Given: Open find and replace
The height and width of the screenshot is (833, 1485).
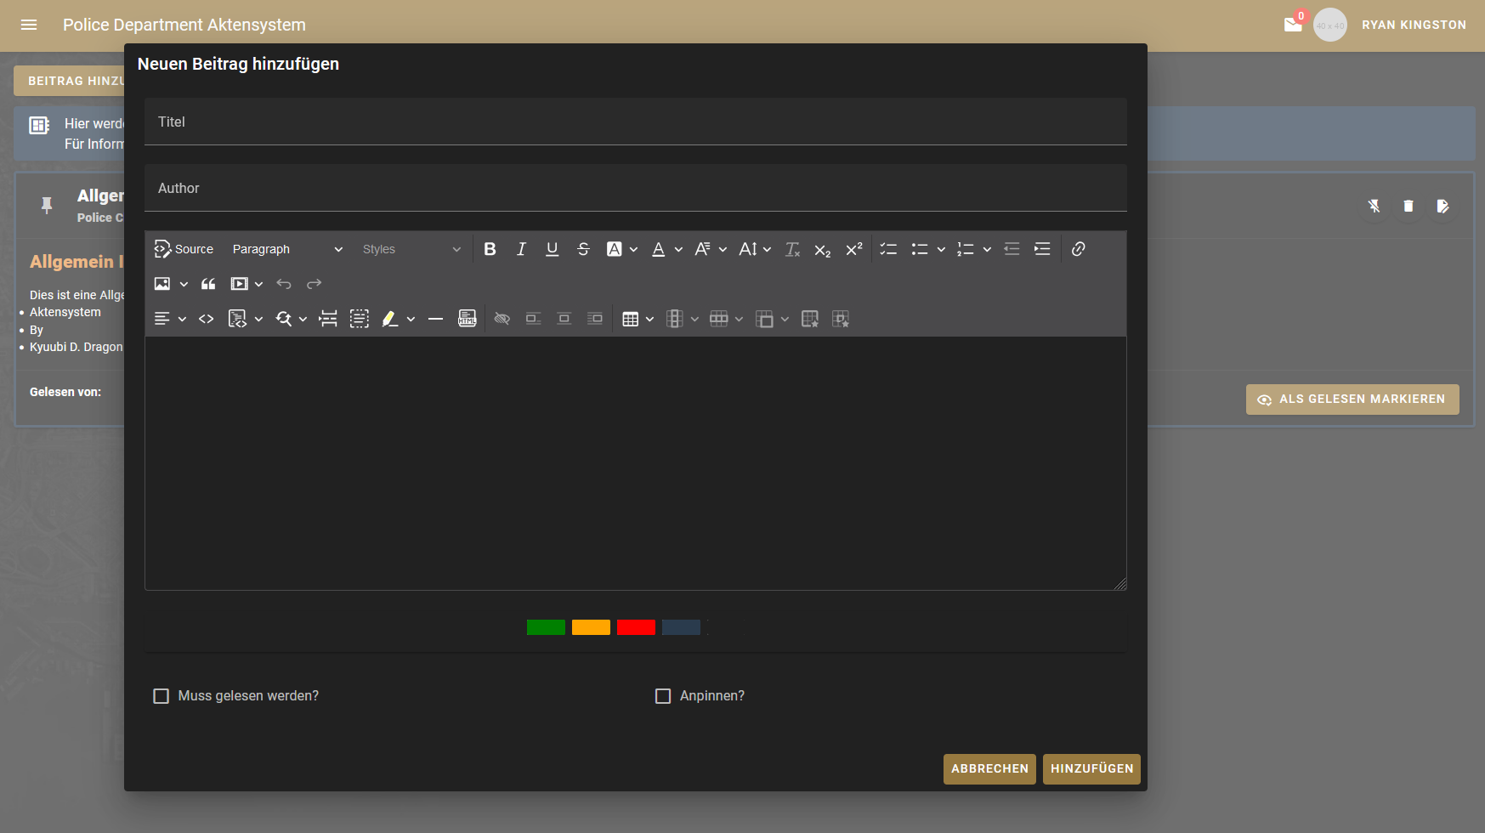Looking at the screenshot, I should pyautogui.click(x=284, y=319).
